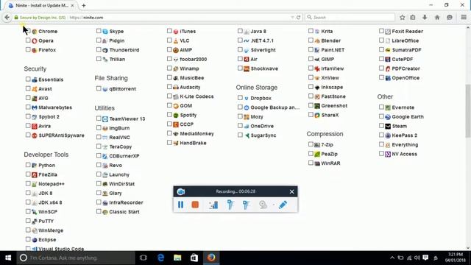
Task: Click the Chrome app icon
Action: (x=35, y=32)
